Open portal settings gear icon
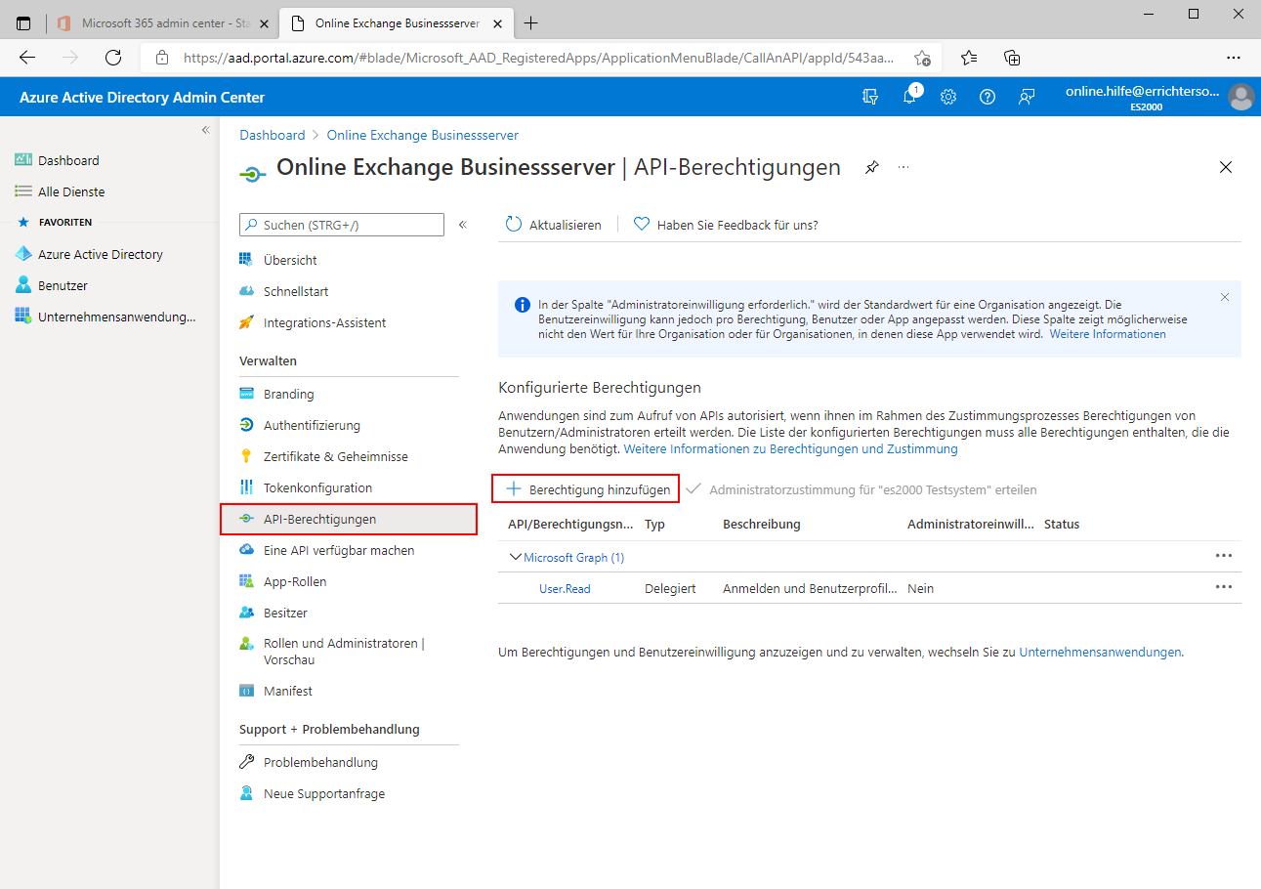The height and width of the screenshot is (889, 1261). [947, 97]
